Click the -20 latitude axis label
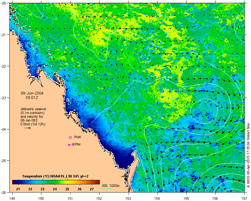Viewport: 251px width, 201px height. 3,3
